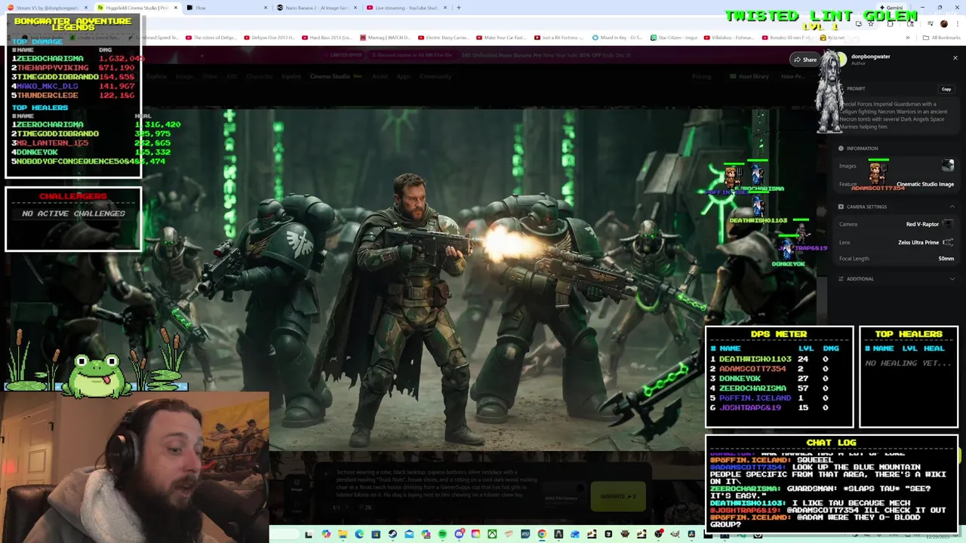Screen dimensions: 966x543
Task: Open The colors of Defqon bookmark
Action: [211, 38]
